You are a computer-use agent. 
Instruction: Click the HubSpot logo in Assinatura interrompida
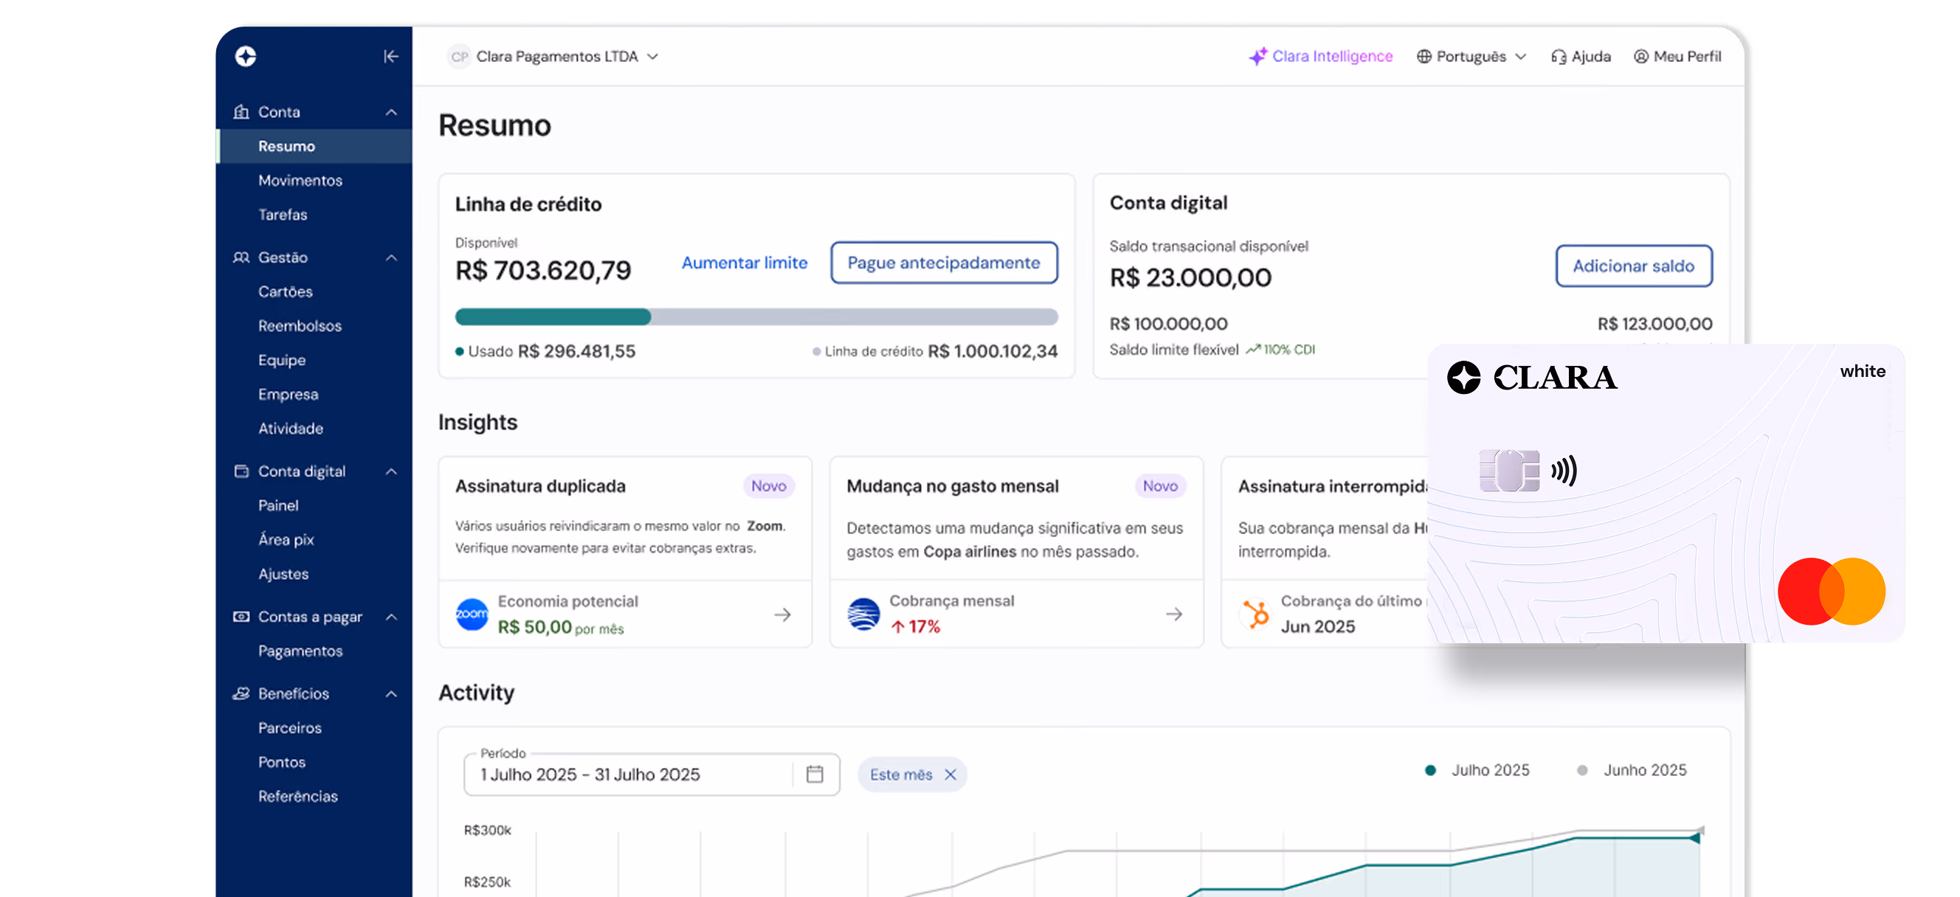[x=1255, y=614]
